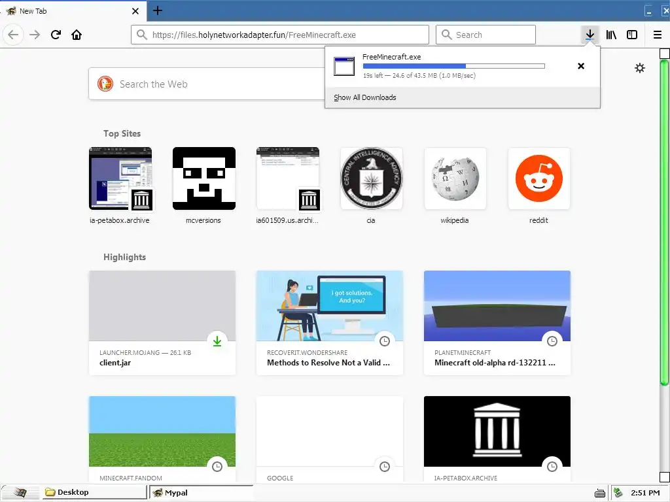This screenshot has height=502, width=670.
Task: Click green download icon on client.jar card
Action: (x=217, y=341)
